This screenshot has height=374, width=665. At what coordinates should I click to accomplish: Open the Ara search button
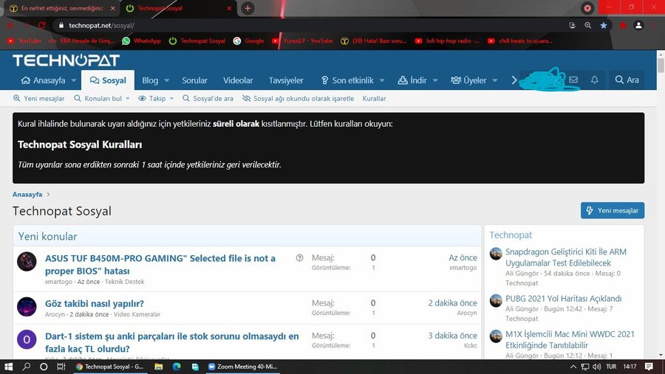pos(627,80)
